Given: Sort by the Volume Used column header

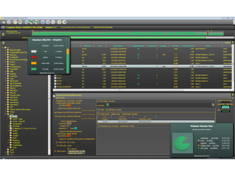Looking at the screenshot, I should click(x=188, y=46).
